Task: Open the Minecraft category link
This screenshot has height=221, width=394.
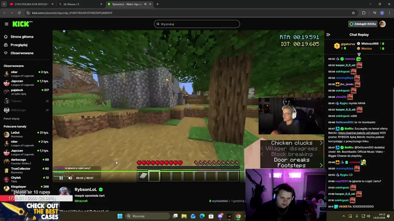Action: point(81,201)
